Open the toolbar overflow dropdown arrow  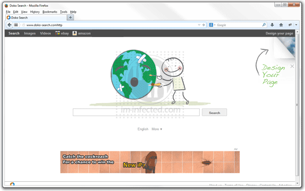click(296, 25)
